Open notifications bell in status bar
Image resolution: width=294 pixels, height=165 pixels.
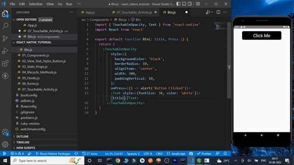[225, 154]
